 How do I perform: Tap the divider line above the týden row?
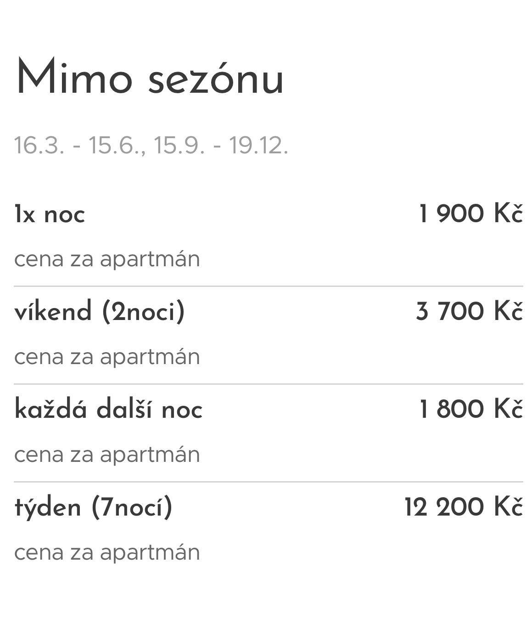[x=268, y=482]
